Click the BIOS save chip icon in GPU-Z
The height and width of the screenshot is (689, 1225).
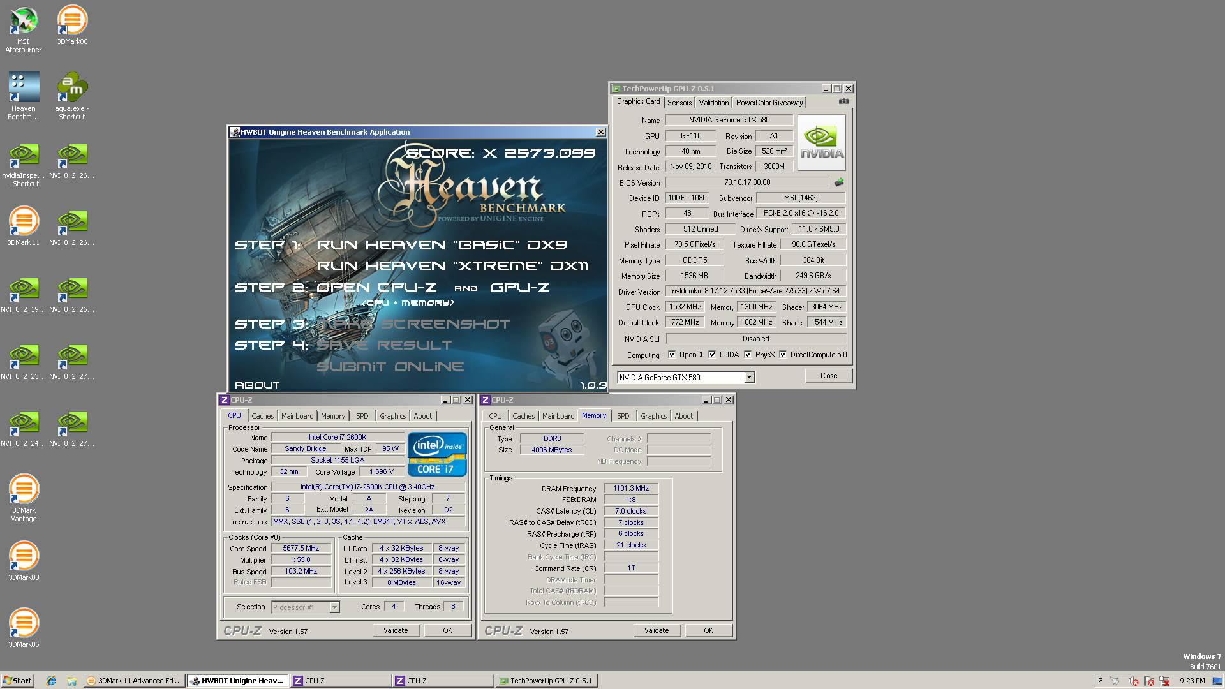tap(839, 182)
